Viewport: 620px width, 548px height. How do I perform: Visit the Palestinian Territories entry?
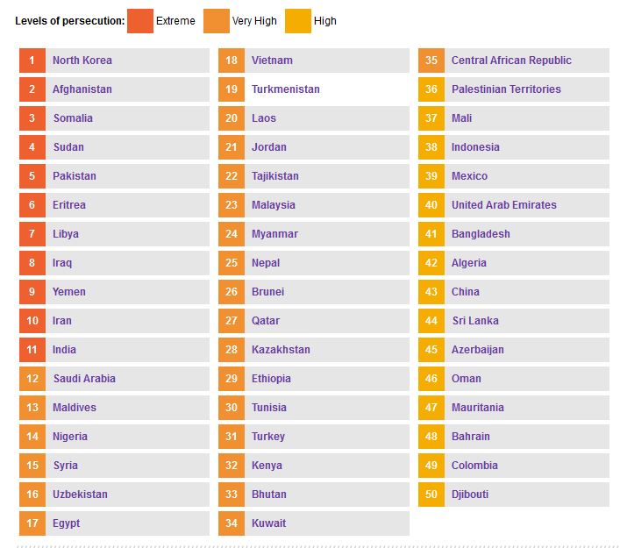coord(506,89)
